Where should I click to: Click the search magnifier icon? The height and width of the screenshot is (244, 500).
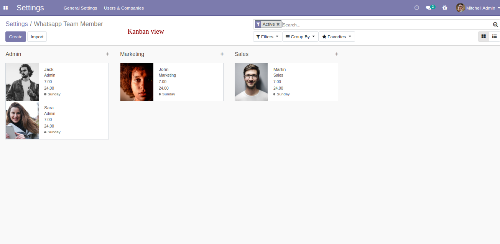coord(495,25)
